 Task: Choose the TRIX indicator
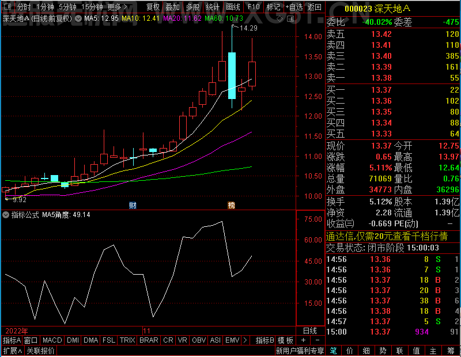pos(127,340)
